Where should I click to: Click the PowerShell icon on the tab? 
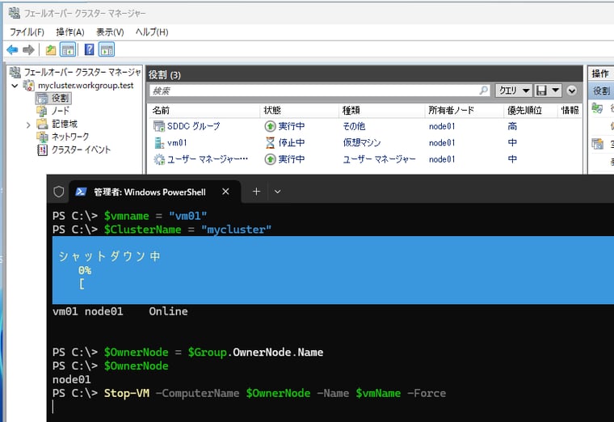point(81,192)
